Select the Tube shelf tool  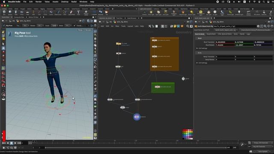[16, 12]
